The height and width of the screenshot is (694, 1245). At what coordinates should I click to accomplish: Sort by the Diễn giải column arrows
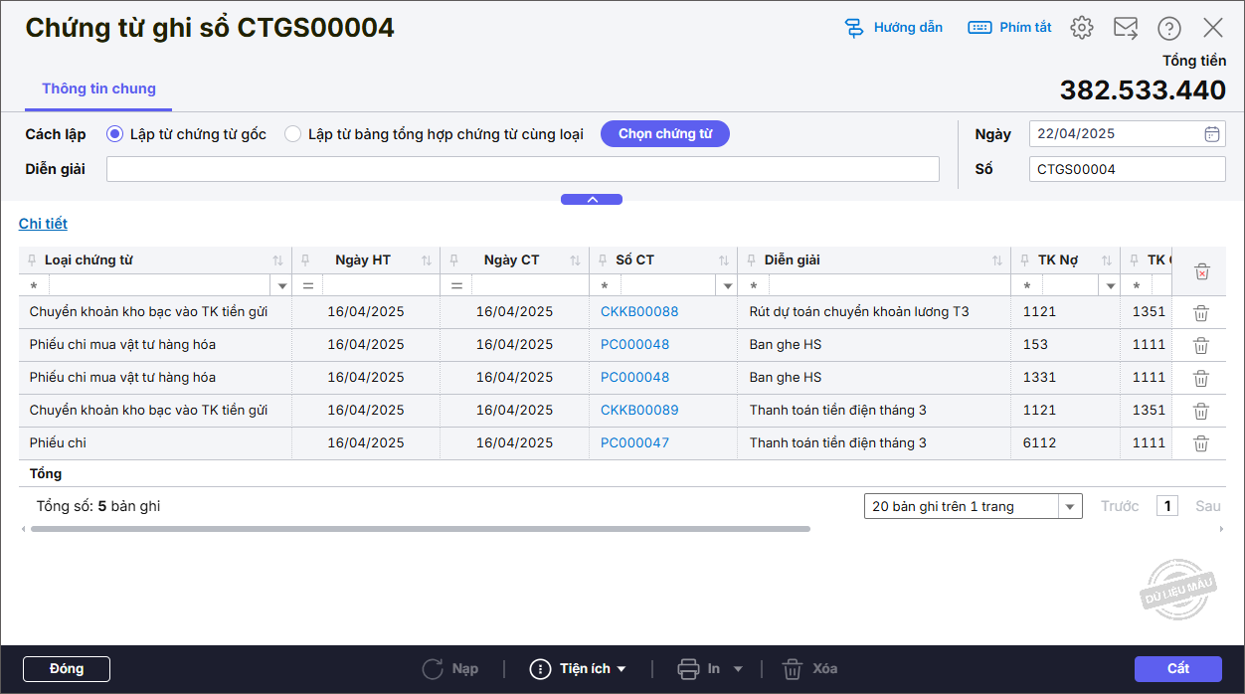pyautogui.click(x=997, y=260)
